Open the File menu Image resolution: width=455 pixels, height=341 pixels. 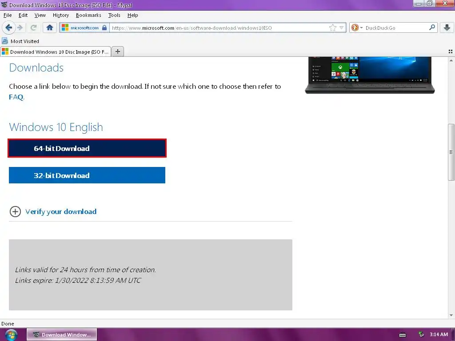(x=8, y=15)
